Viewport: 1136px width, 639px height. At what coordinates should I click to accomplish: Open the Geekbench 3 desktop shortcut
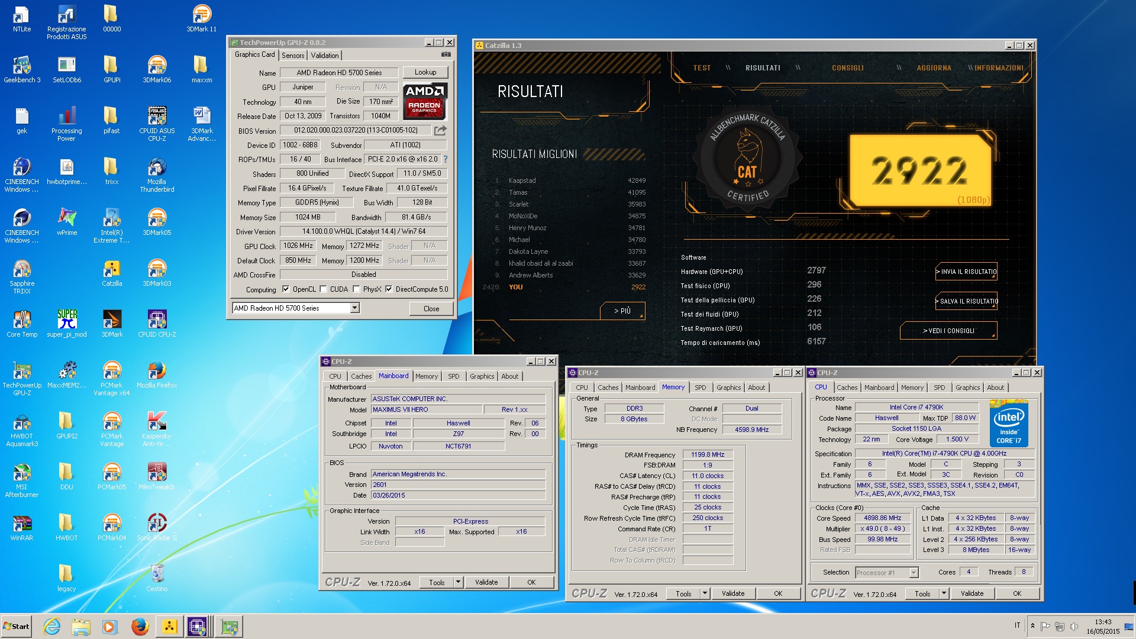22,69
